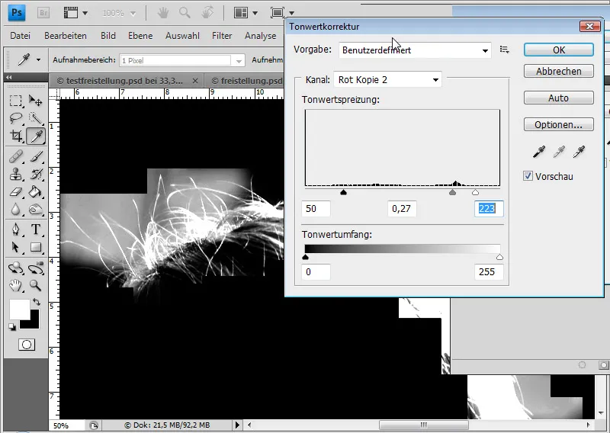Click the gray midtone input slider
The height and width of the screenshot is (433, 610).
pyautogui.click(x=452, y=192)
